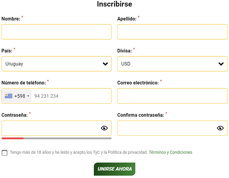Click the small triangle beside +598
This screenshot has height=178, width=229.
(28, 96)
